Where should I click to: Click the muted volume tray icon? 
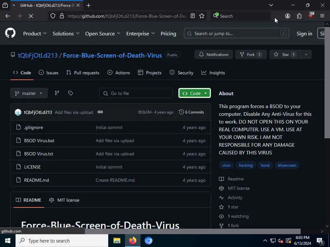point(281,241)
